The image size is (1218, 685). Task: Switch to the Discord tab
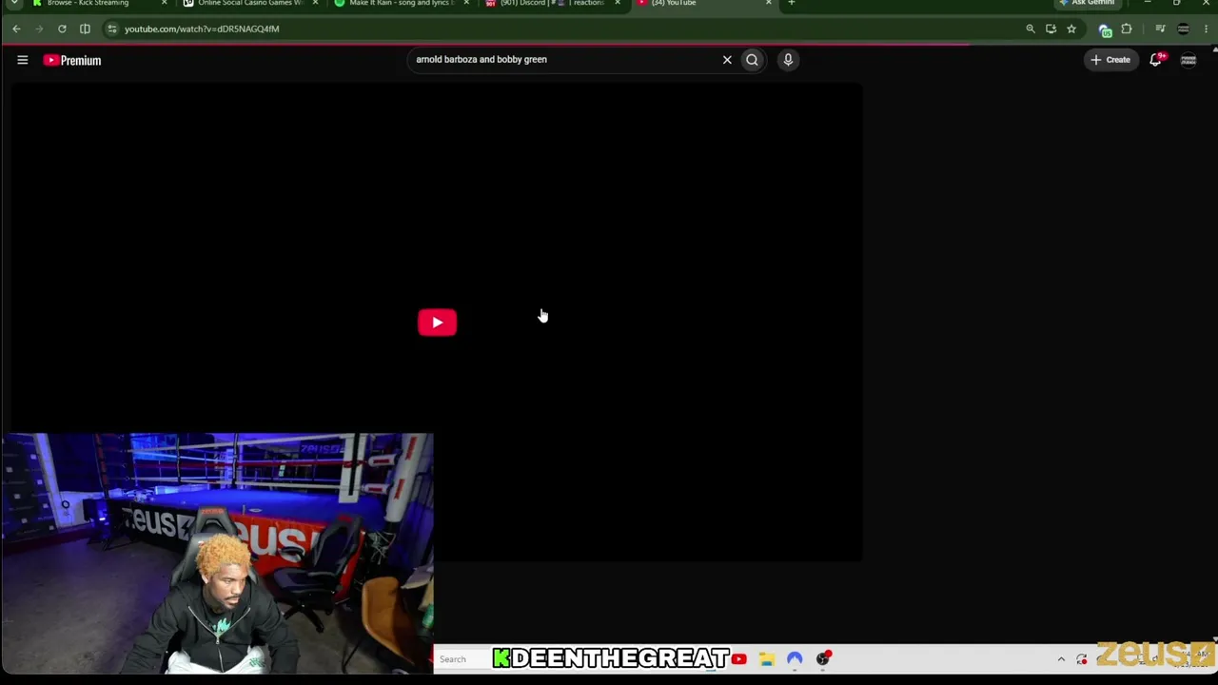click(x=550, y=4)
